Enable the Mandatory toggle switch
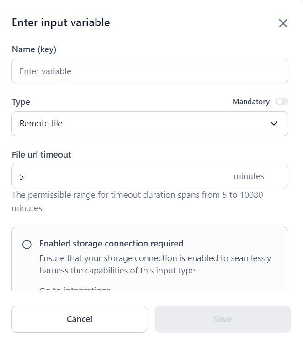This screenshot has height=344, width=303. pos(282,102)
